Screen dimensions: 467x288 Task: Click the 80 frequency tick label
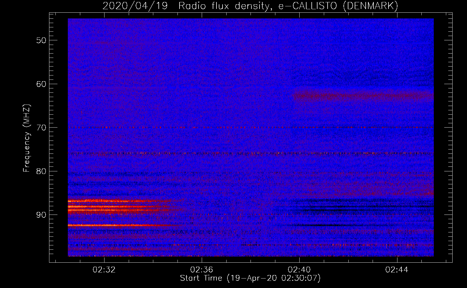click(x=41, y=171)
